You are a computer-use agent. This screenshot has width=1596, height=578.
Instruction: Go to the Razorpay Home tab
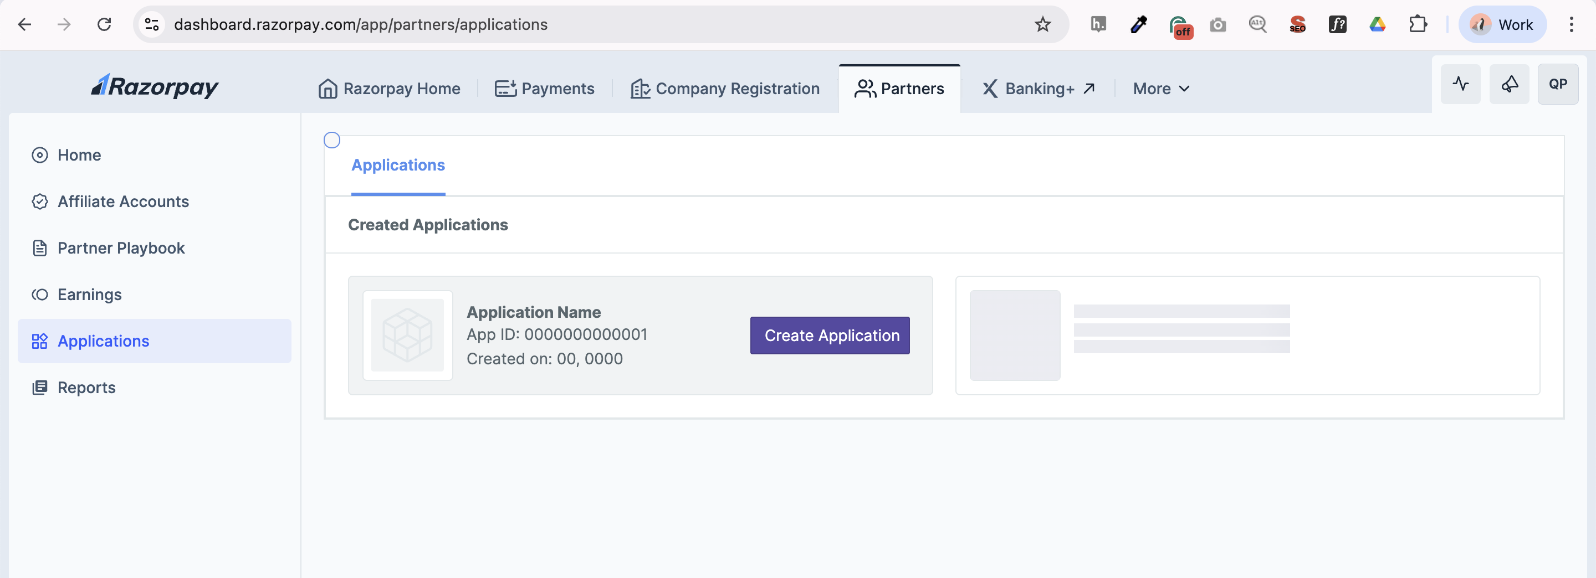(x=388, y=89)
